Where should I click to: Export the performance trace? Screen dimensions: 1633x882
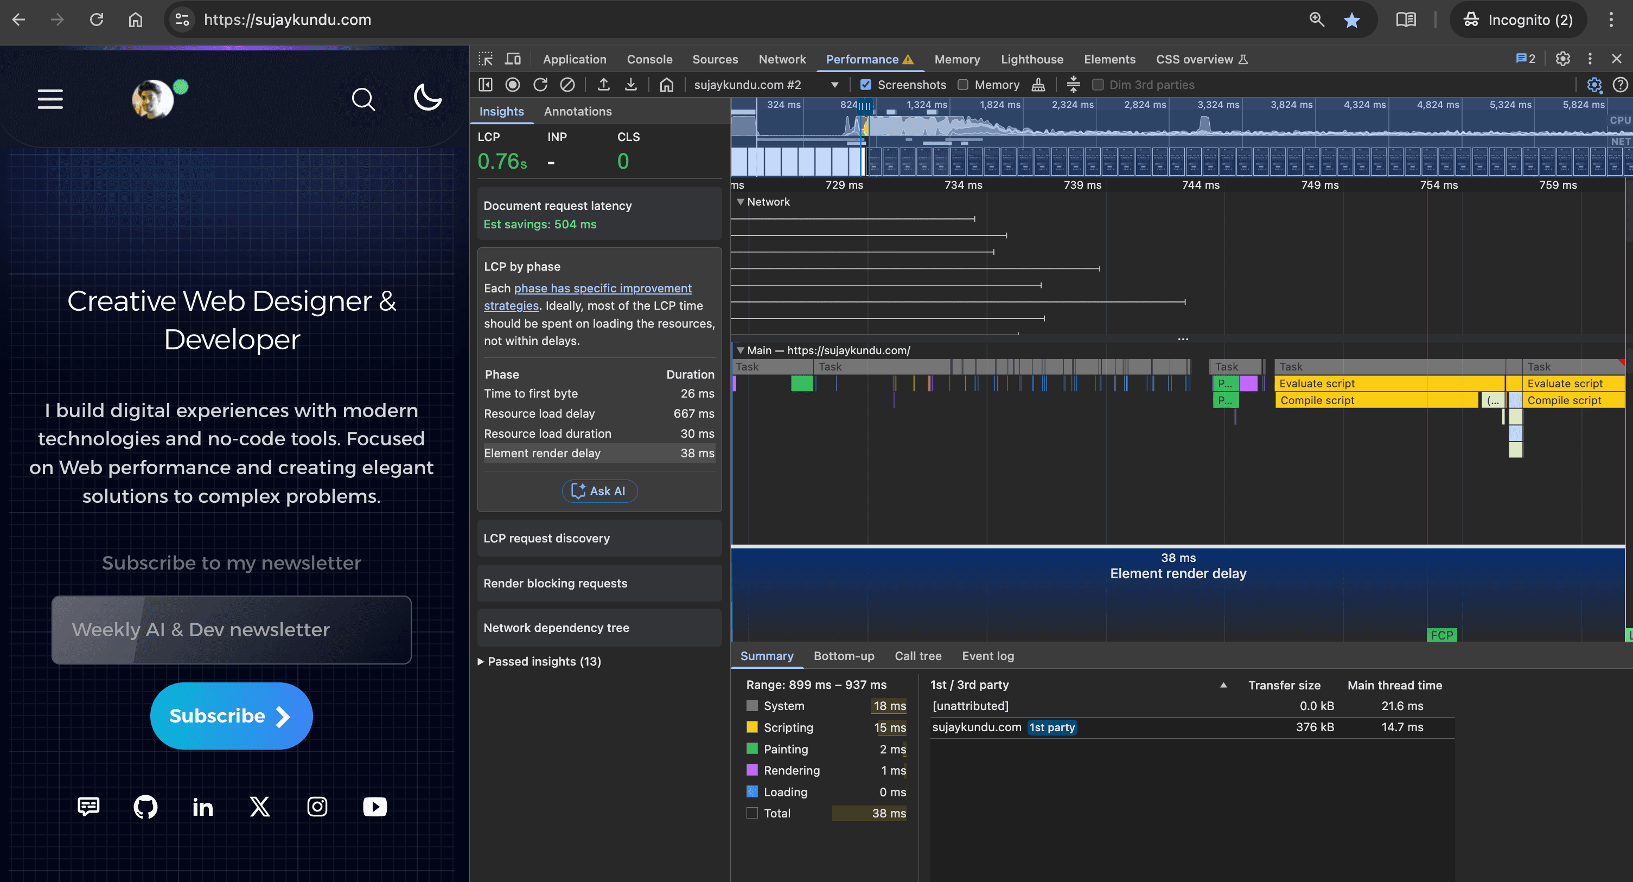(x=631, y=84)
